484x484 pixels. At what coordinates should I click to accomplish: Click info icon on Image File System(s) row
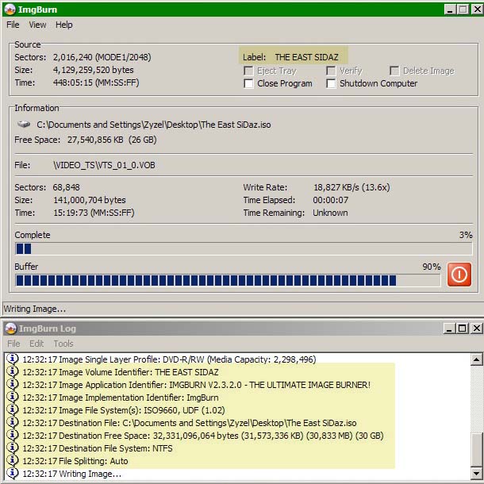pos(13,409)
